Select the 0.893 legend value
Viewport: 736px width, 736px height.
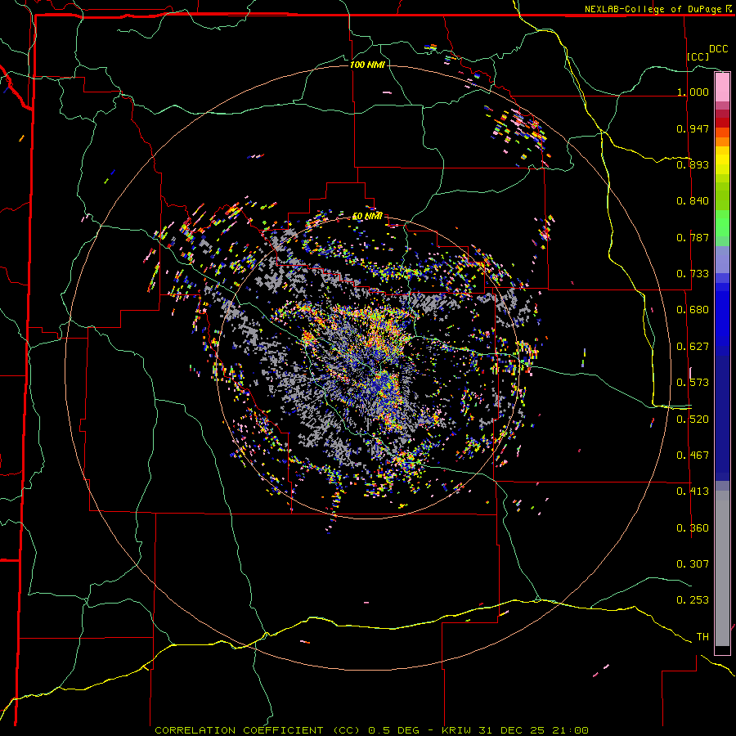pyautogui.click(x=693, y=164)
